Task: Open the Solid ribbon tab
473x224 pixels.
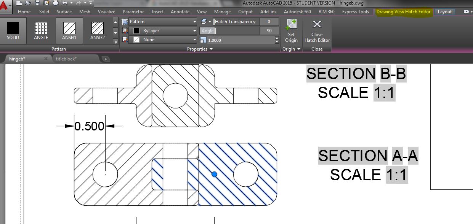Action: [x=44, y=12]
